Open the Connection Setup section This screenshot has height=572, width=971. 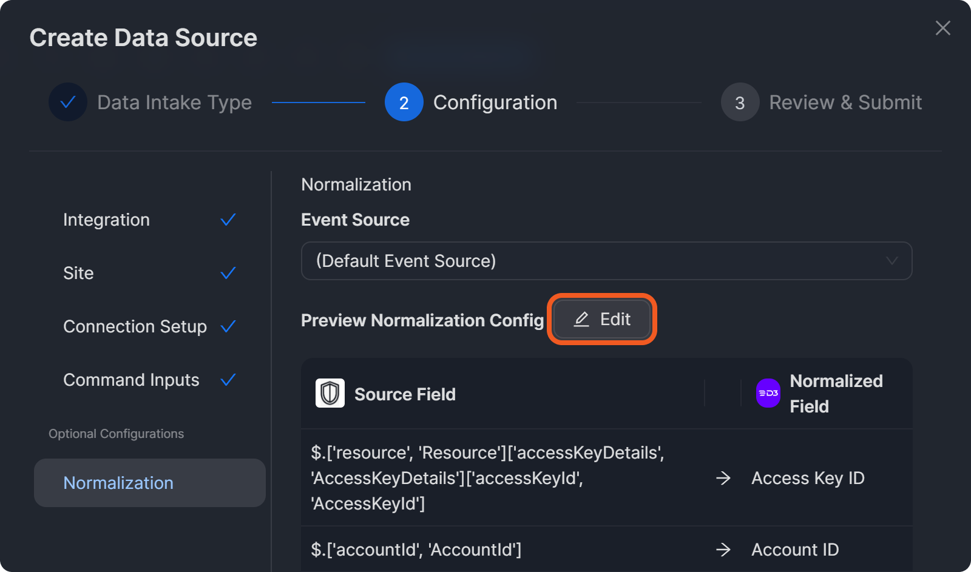point(135,326)
